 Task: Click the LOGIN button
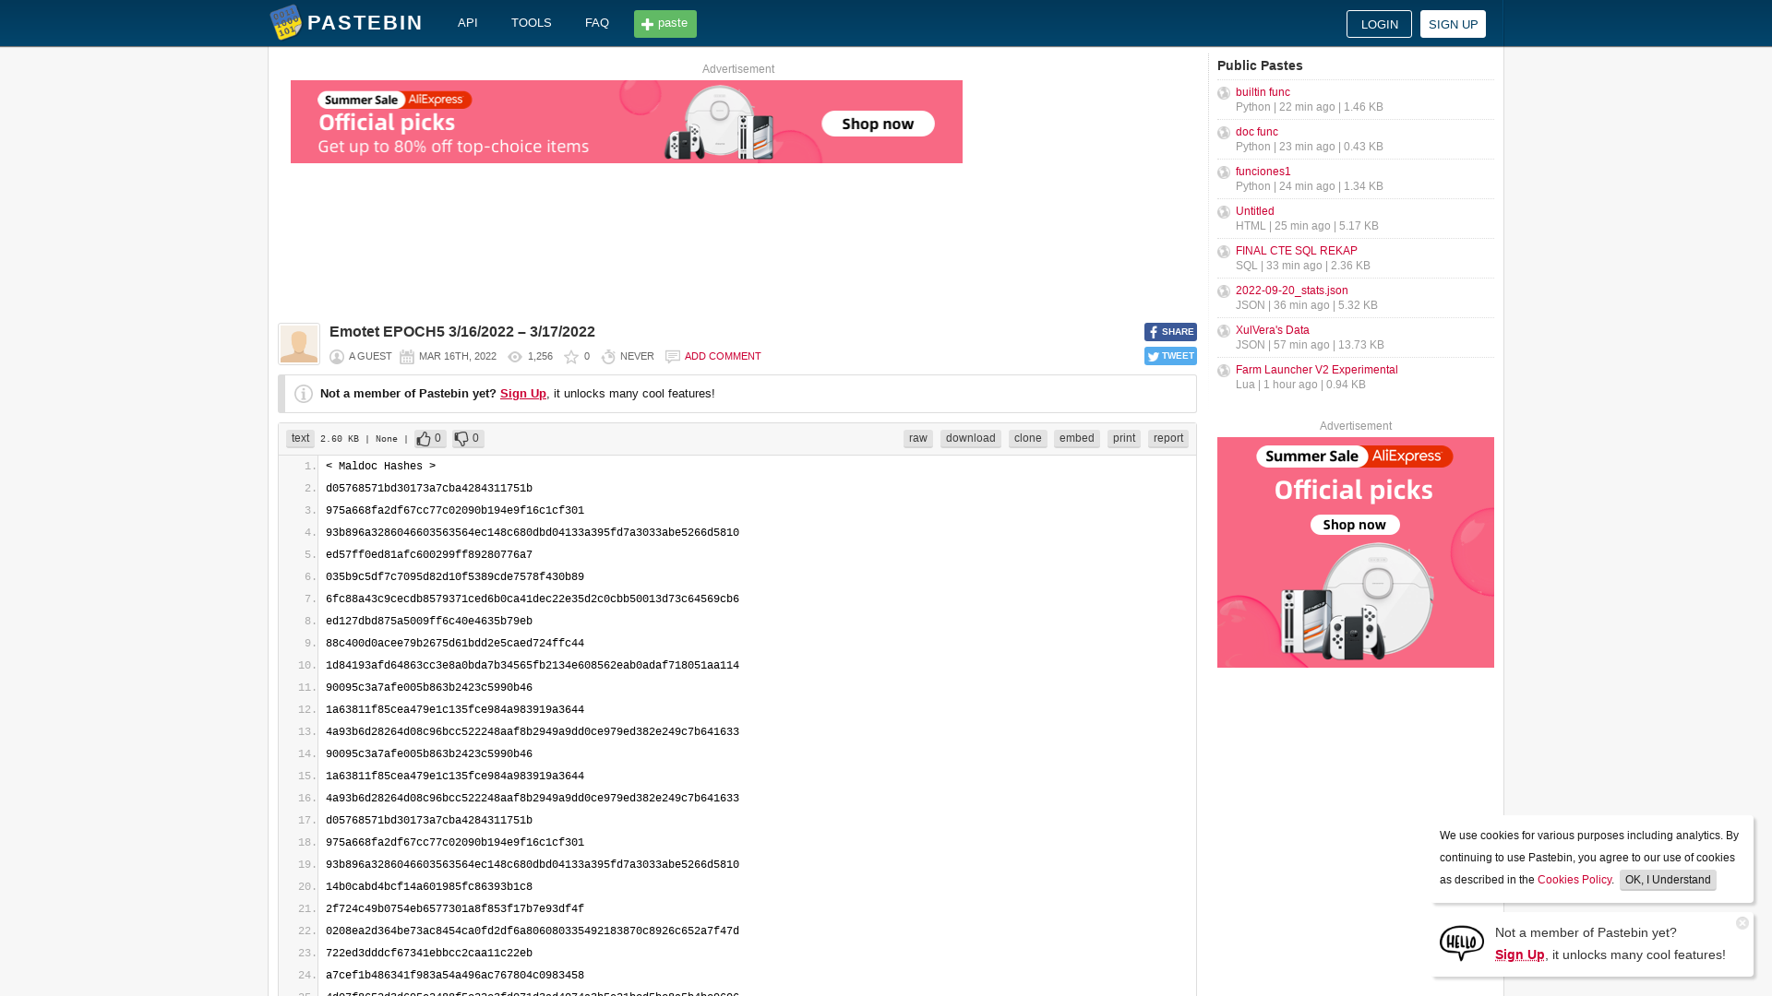click(1379, 24)
